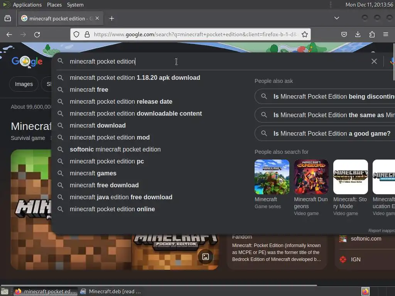
Task: Click the IGN source link
Action: pyautogui.click(x=355, y=259)
